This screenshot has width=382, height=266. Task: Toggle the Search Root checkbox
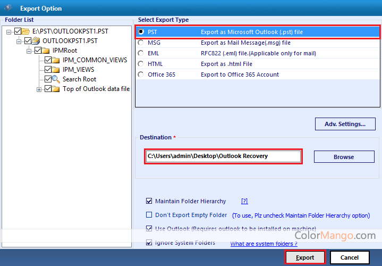(x=48, y=79)
